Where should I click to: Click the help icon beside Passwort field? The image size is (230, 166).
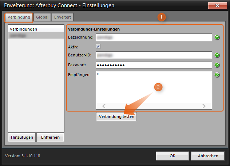click(x=217, y=65)
